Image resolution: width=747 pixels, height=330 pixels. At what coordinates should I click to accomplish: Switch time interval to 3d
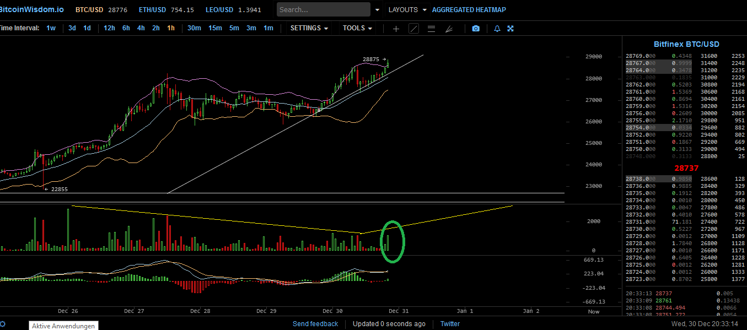pyautogui.click(x=72, y=28)
